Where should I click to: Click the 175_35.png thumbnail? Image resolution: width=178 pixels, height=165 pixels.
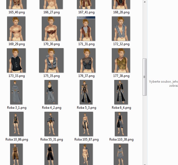[51, 60]
